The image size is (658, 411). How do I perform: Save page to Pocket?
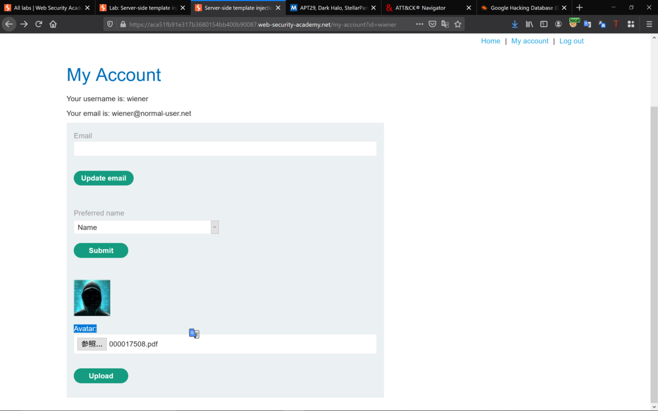(432, 24)
